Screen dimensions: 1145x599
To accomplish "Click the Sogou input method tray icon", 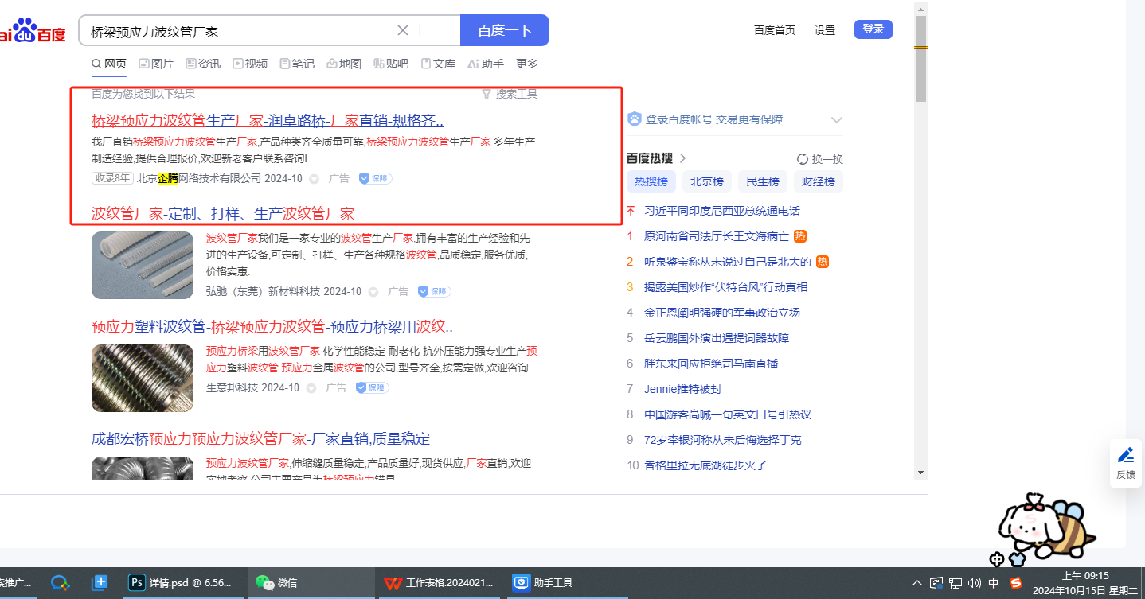I will [1015, 583].
